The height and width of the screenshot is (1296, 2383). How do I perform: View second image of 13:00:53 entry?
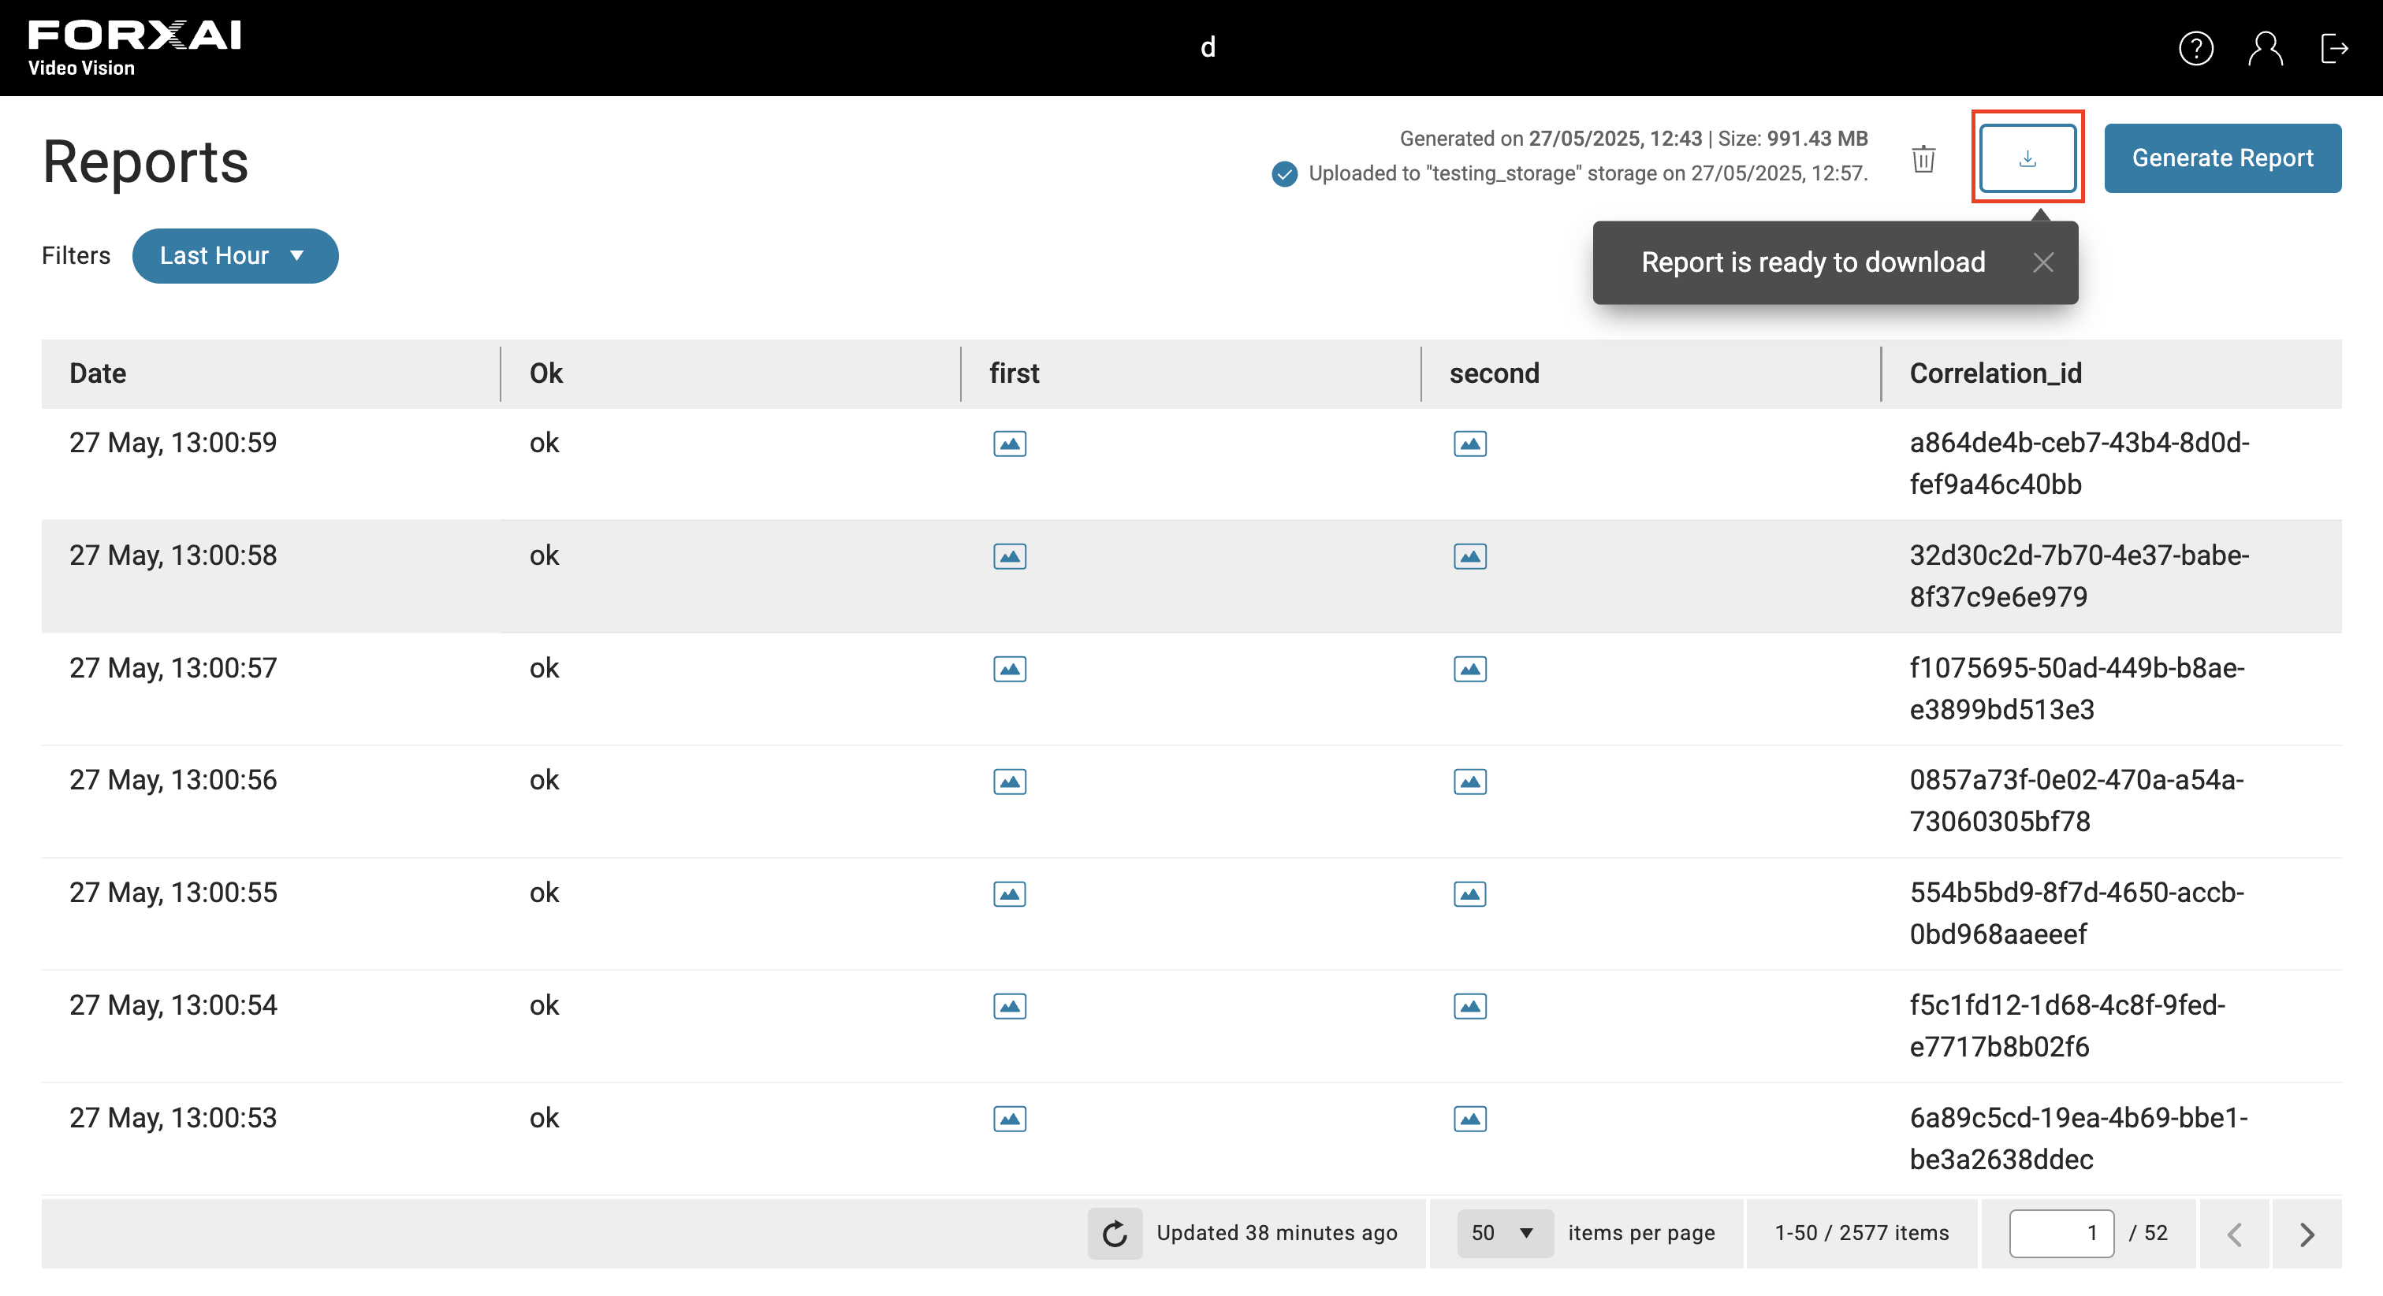1470,1119
